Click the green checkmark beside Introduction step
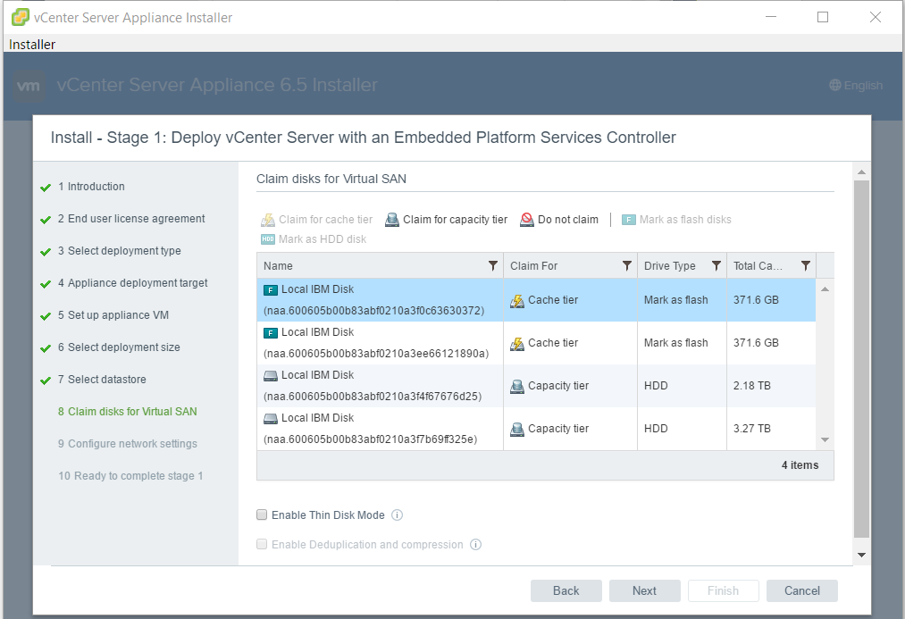This screenshot has height=619, width=905. [x=46, y=188]
